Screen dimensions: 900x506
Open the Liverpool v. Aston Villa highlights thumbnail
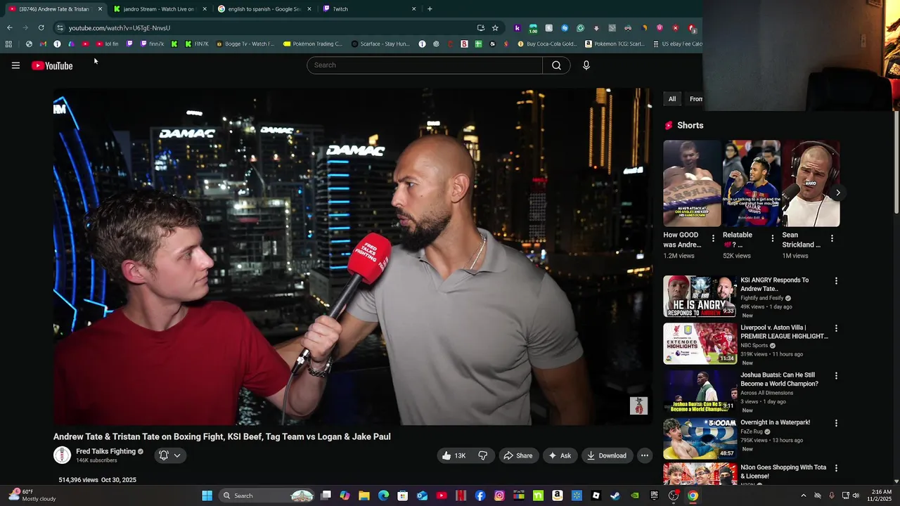700,344
